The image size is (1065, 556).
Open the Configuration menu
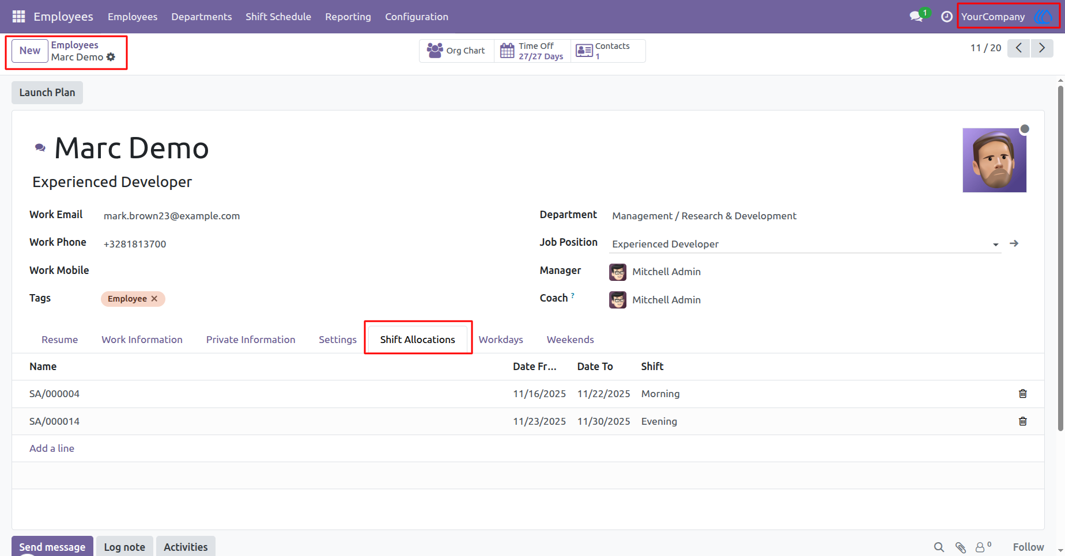pyautogui.click(x=417, y=17)
